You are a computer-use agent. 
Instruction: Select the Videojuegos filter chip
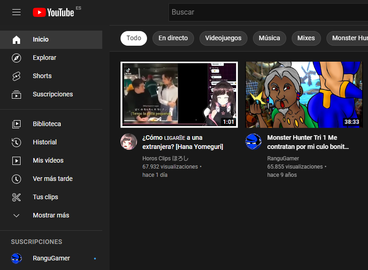(223, 38)
